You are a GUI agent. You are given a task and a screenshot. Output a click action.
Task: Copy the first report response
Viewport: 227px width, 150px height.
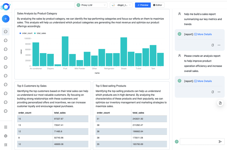pyautogui.click(x=213, y=45)
